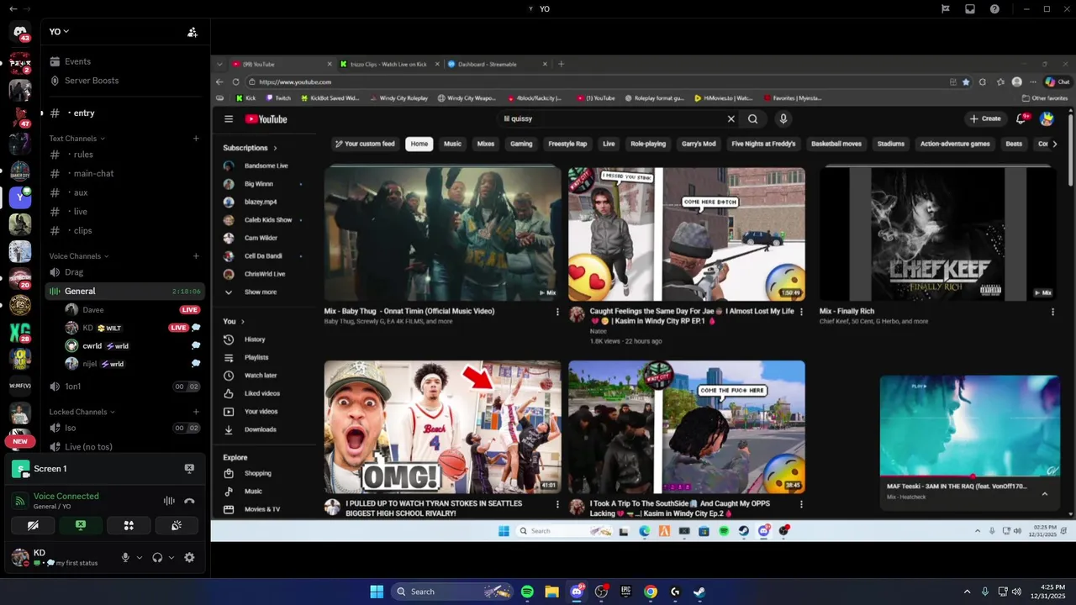Open Google Chrome from the taskbar
This screenshot has height=605, width=1076.
(x=651, y=592)
